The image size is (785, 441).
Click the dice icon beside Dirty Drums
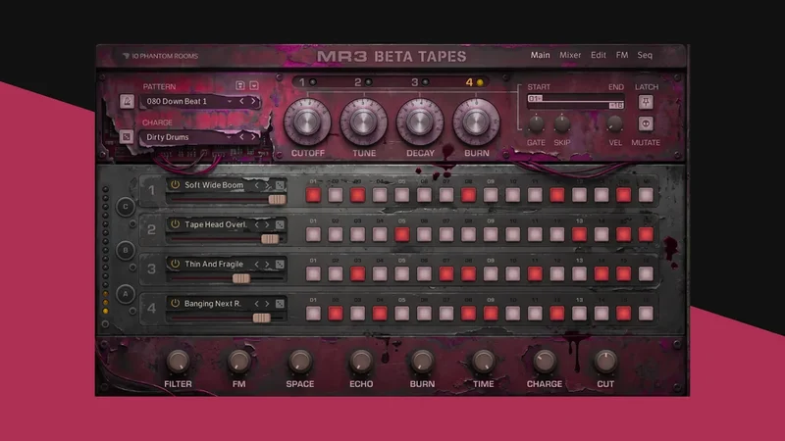pos(127,136)
